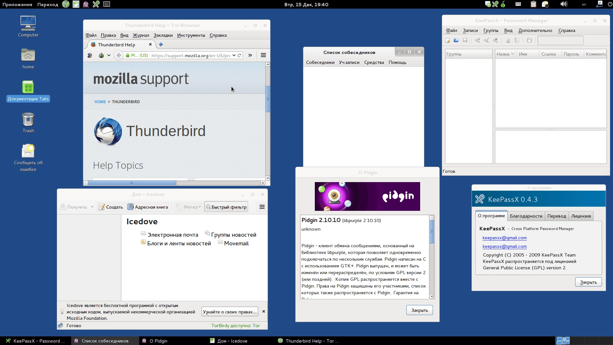Create a new database in KeePassX toolbar
The height and width of the screenshot is (345, 613).
pos(447,40)
